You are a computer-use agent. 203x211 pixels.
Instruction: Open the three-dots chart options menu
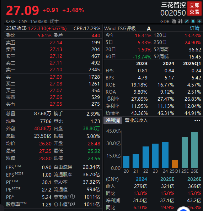(x=197, y=121)
